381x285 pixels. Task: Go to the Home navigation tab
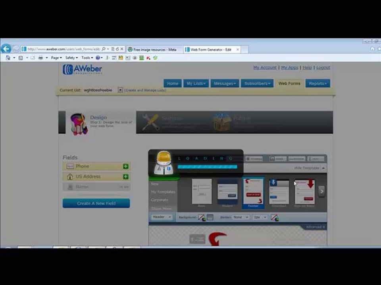coord(173,84)
